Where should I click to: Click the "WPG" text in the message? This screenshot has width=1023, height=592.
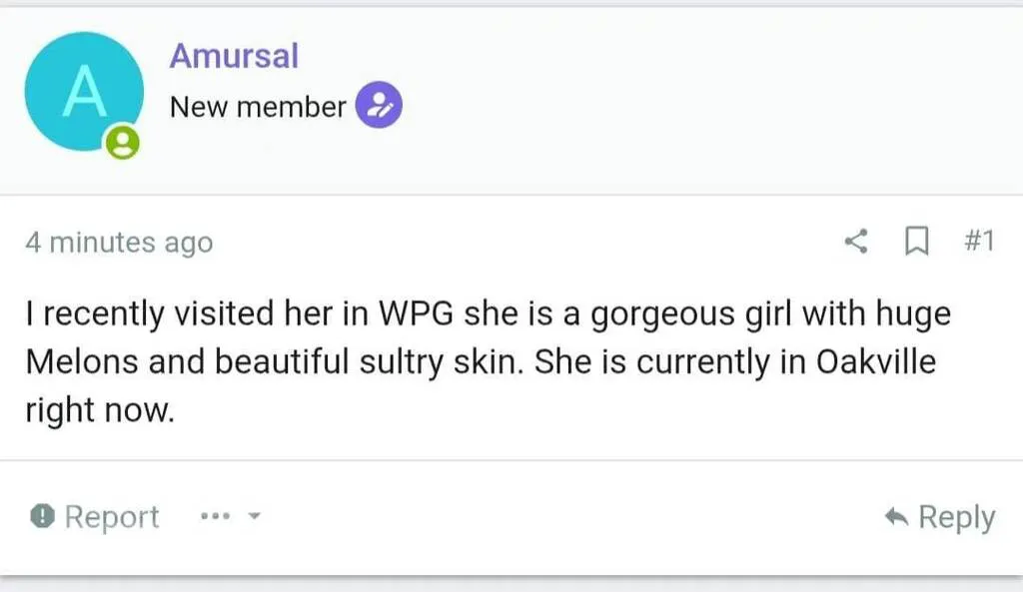pyautogui.click(x=417, y=314)
